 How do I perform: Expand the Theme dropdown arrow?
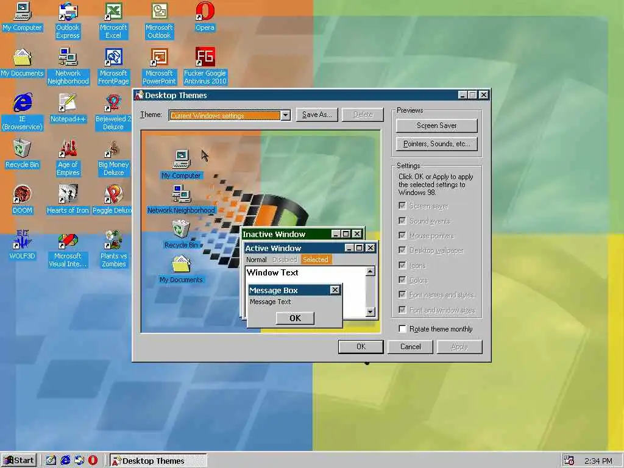point(285,115)
